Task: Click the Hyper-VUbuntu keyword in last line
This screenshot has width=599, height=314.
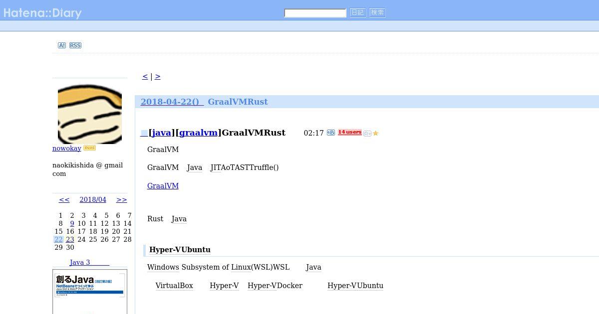Action: point(355,286)
